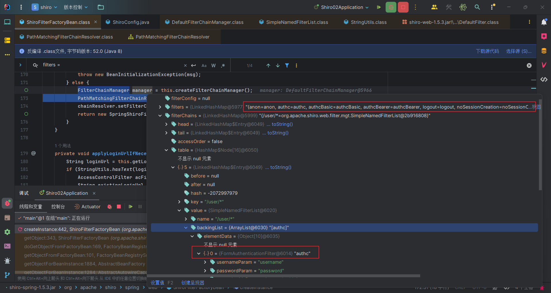The width and height of the screenshot is (551, 293).
Task: Expand the filters LinkedHashMap node
Action: coord(160,107)
